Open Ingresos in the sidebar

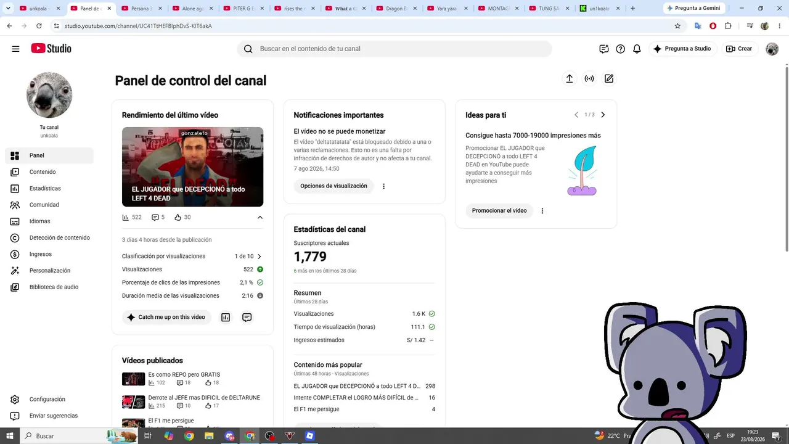click(49, 254)
